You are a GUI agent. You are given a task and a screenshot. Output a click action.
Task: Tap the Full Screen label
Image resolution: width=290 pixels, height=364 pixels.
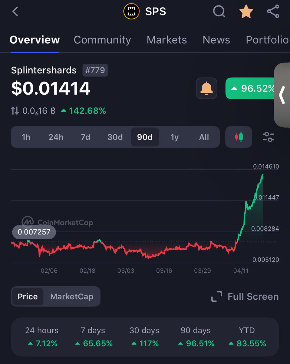tap(253, 296)
